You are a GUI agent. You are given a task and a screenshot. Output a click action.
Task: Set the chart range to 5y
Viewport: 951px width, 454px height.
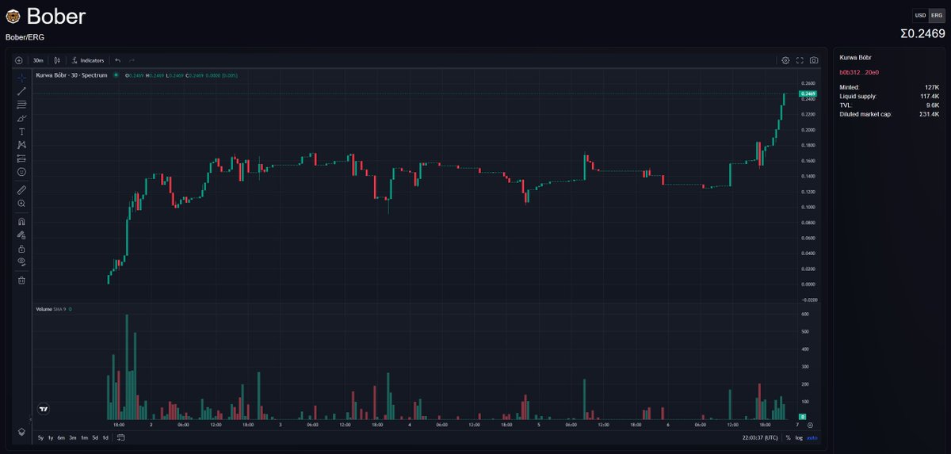[x=40, y=437]
